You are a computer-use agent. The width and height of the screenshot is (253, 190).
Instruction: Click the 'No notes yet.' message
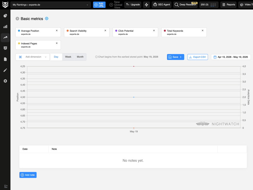point(133,161)
